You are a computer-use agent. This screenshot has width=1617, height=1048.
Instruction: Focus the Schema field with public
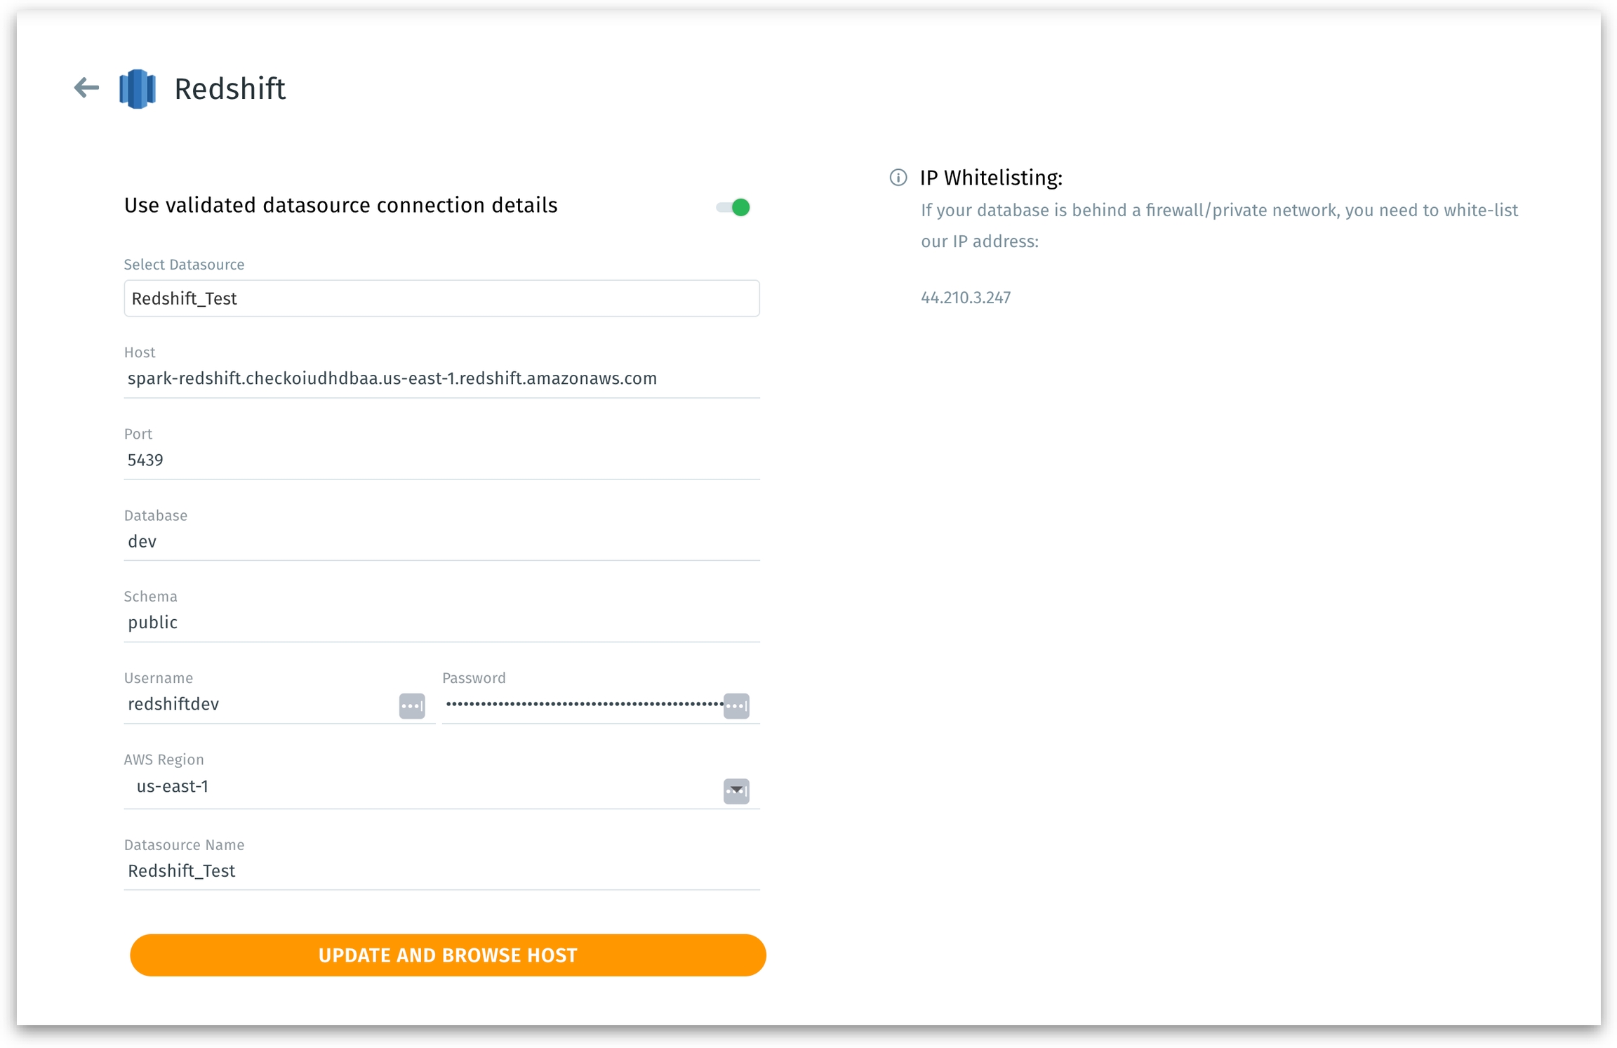[x=441, y=623]
